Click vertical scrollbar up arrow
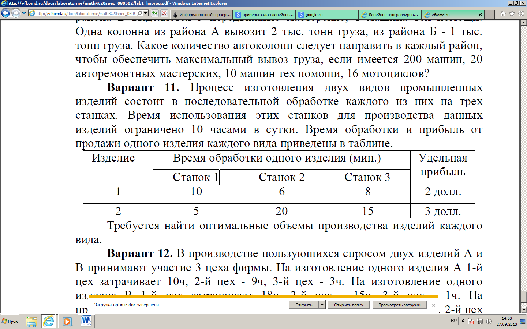 point(524,23)
